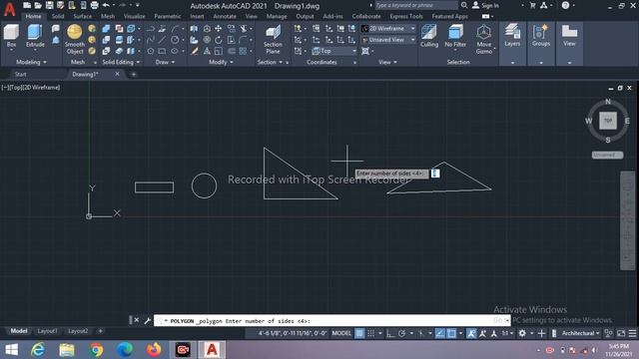Viewport: 639px width, 359px height.
Task: Switch to the Visualize ribbon tab
Action: coord(134,16)
